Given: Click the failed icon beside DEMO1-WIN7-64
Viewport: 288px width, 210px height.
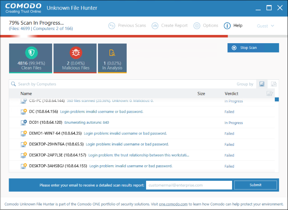Looking at the screenshot, I should (x=23, y=133).
